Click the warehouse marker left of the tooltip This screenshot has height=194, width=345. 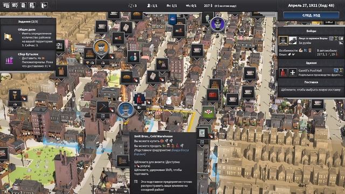122,161
